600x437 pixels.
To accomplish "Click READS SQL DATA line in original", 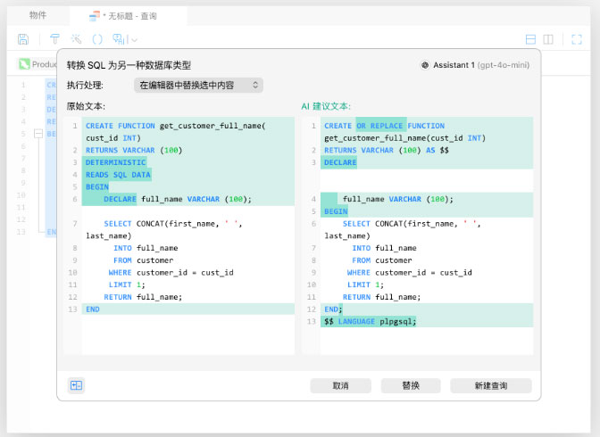I will (118, 175).
